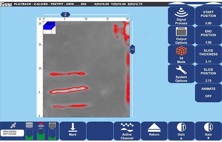Click the Mark button
Image resolution: width=222 pixels, height=142 pixels.
pos(73,131)
